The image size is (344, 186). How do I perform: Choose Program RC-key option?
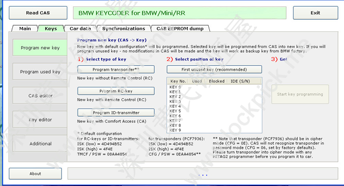tap(116, 91)
